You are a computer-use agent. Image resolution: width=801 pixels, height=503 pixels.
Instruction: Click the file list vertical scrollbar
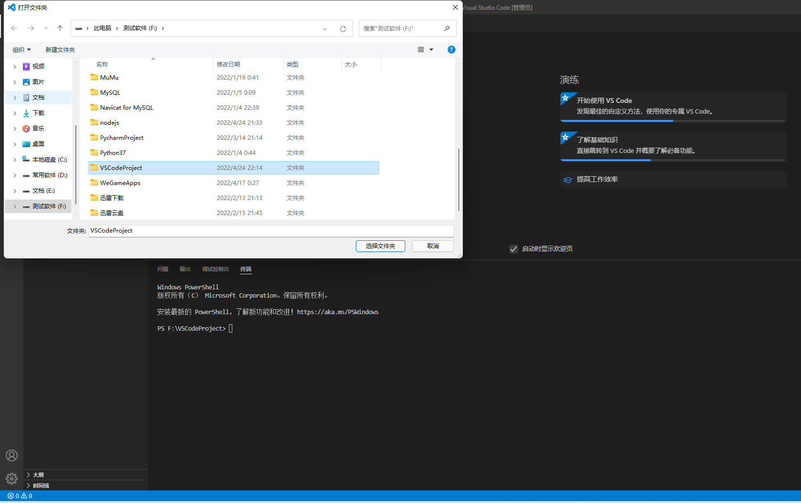click(x=459, y=180)
